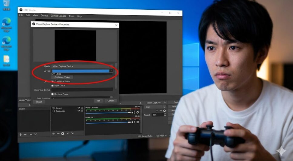Click the Configure Video button
The width and height of the screenshot is (293, 161).
62,77
